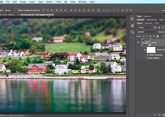Select the pixel layer filter icon

(x=155, y=27)
